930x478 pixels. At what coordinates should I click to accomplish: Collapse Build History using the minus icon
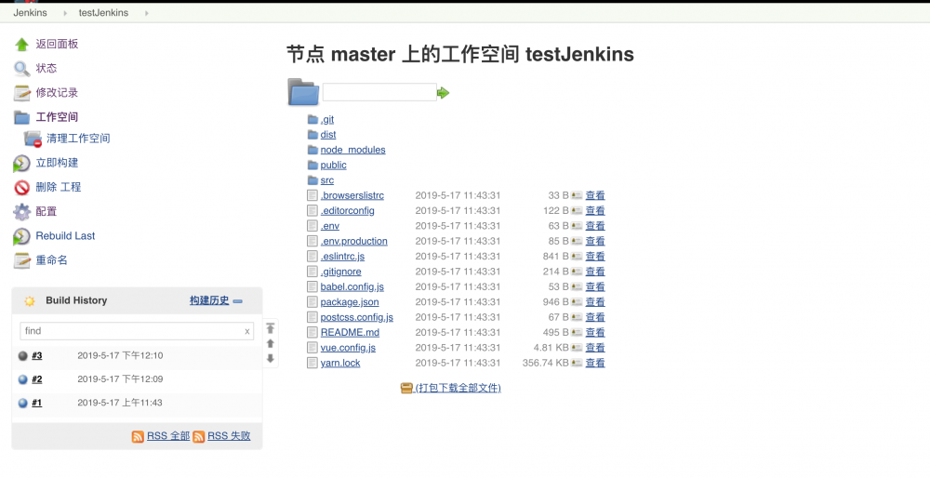238,301
